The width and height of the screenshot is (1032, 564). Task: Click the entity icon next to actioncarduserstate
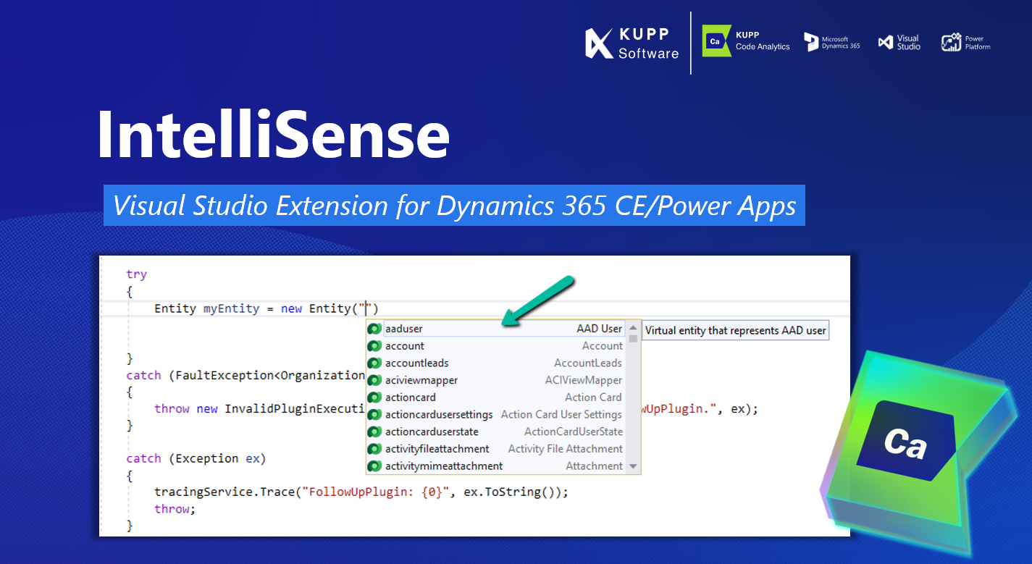point(374,432)
